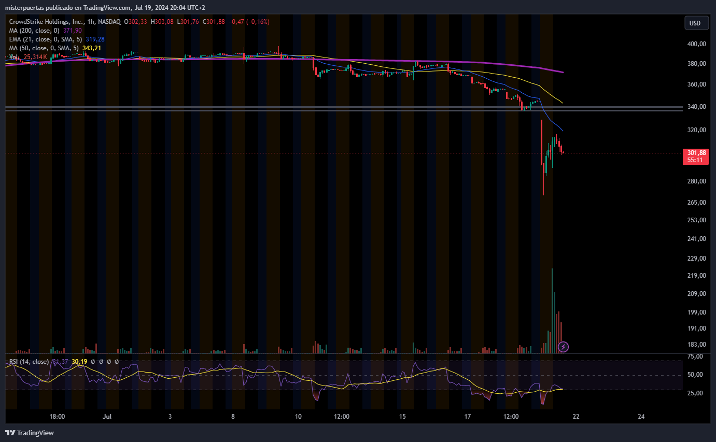
Task: Click the time axis label 17
Action: point(467,417)
